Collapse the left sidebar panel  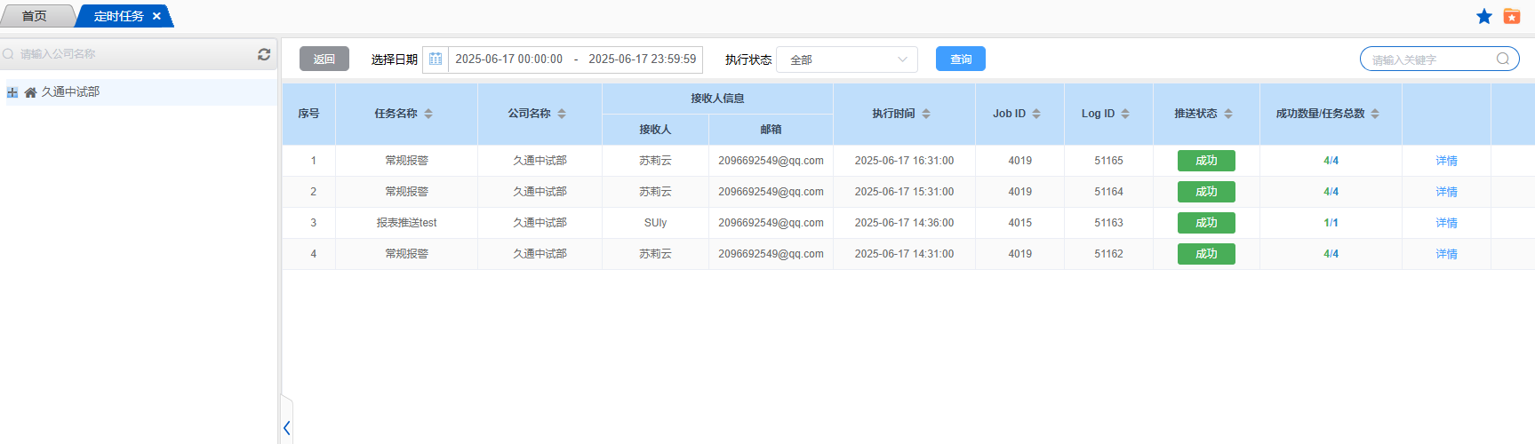tap(286, 428)
